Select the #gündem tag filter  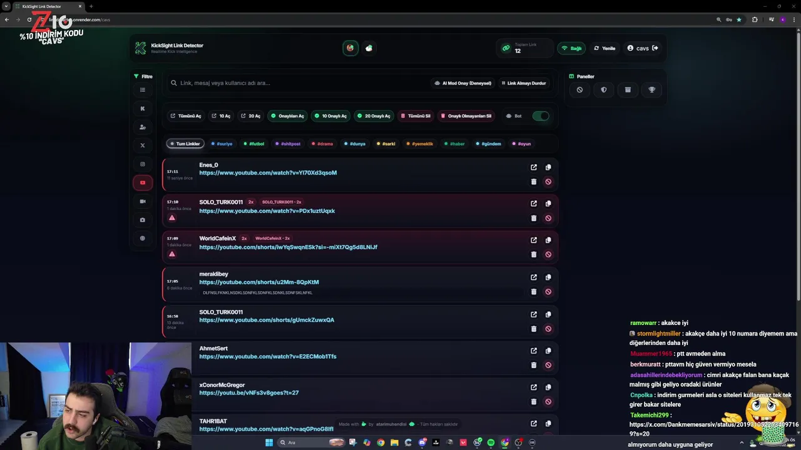[x=489, y=144]
